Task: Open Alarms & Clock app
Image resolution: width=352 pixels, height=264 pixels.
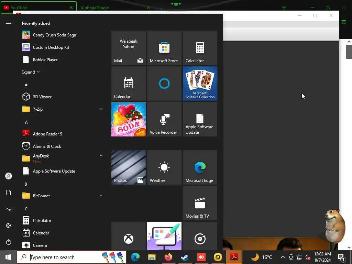Action: [63, 146]
